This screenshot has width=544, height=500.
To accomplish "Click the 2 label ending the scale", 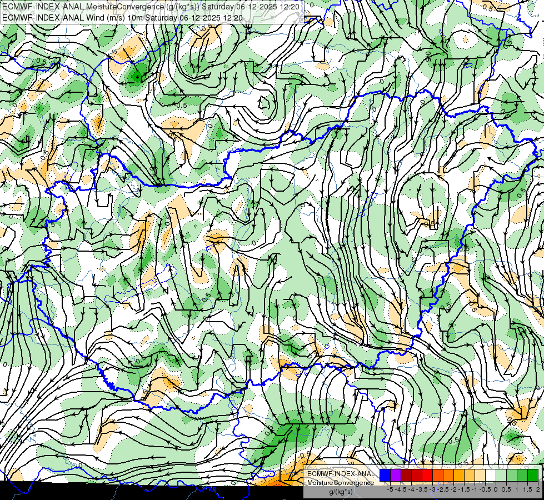I will (x=538, y=489).
